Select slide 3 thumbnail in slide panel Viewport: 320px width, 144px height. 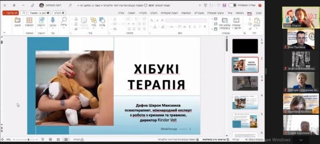245,84
